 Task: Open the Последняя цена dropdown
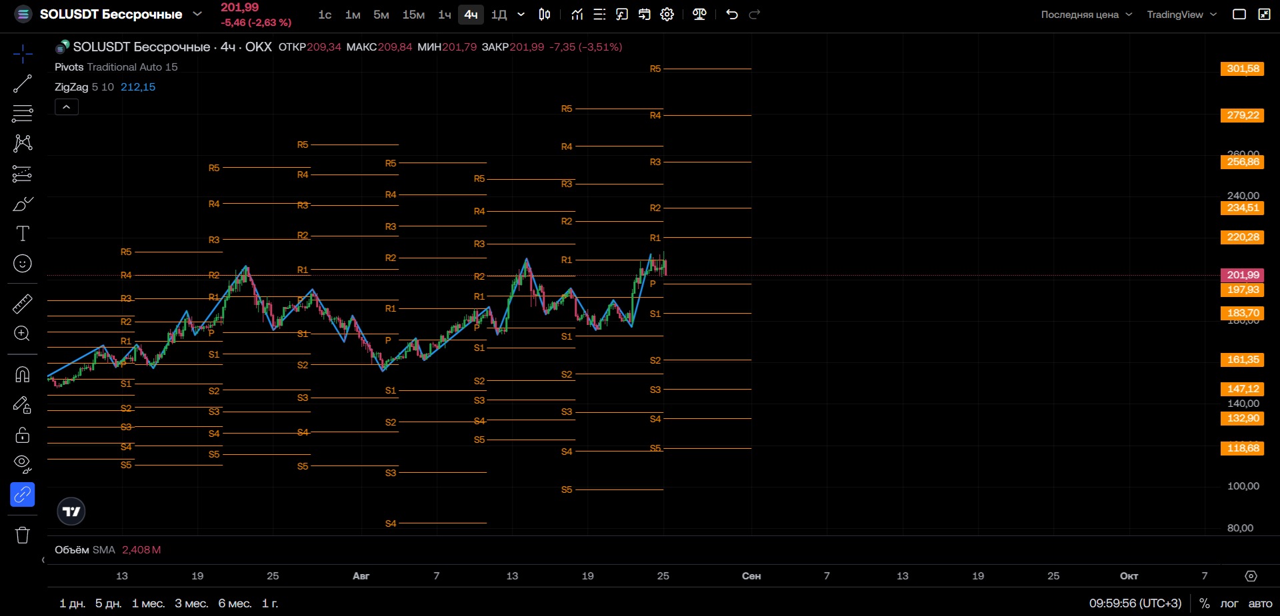(1087, 15)
